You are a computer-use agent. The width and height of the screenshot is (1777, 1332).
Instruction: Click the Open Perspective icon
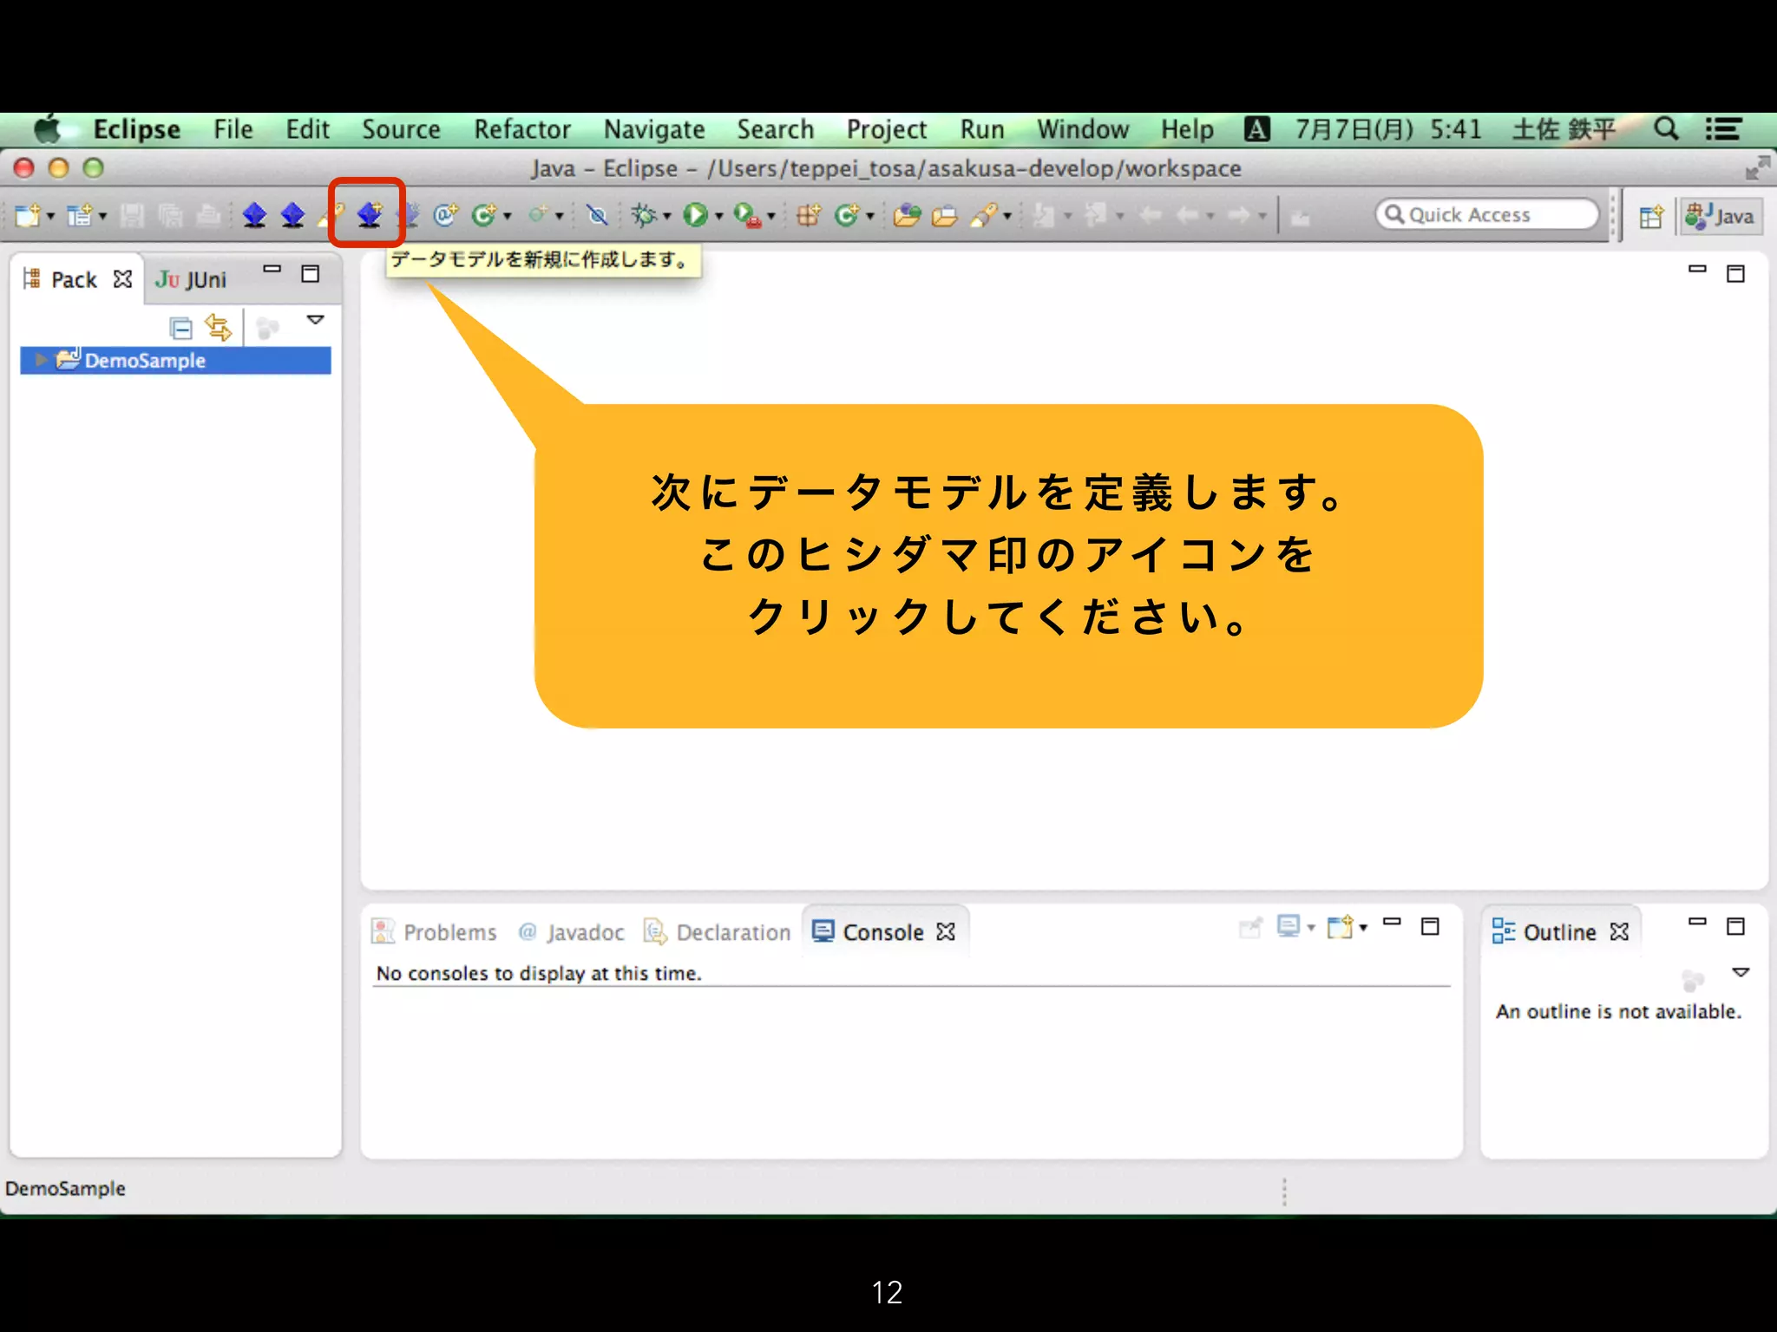point(1650,216)
